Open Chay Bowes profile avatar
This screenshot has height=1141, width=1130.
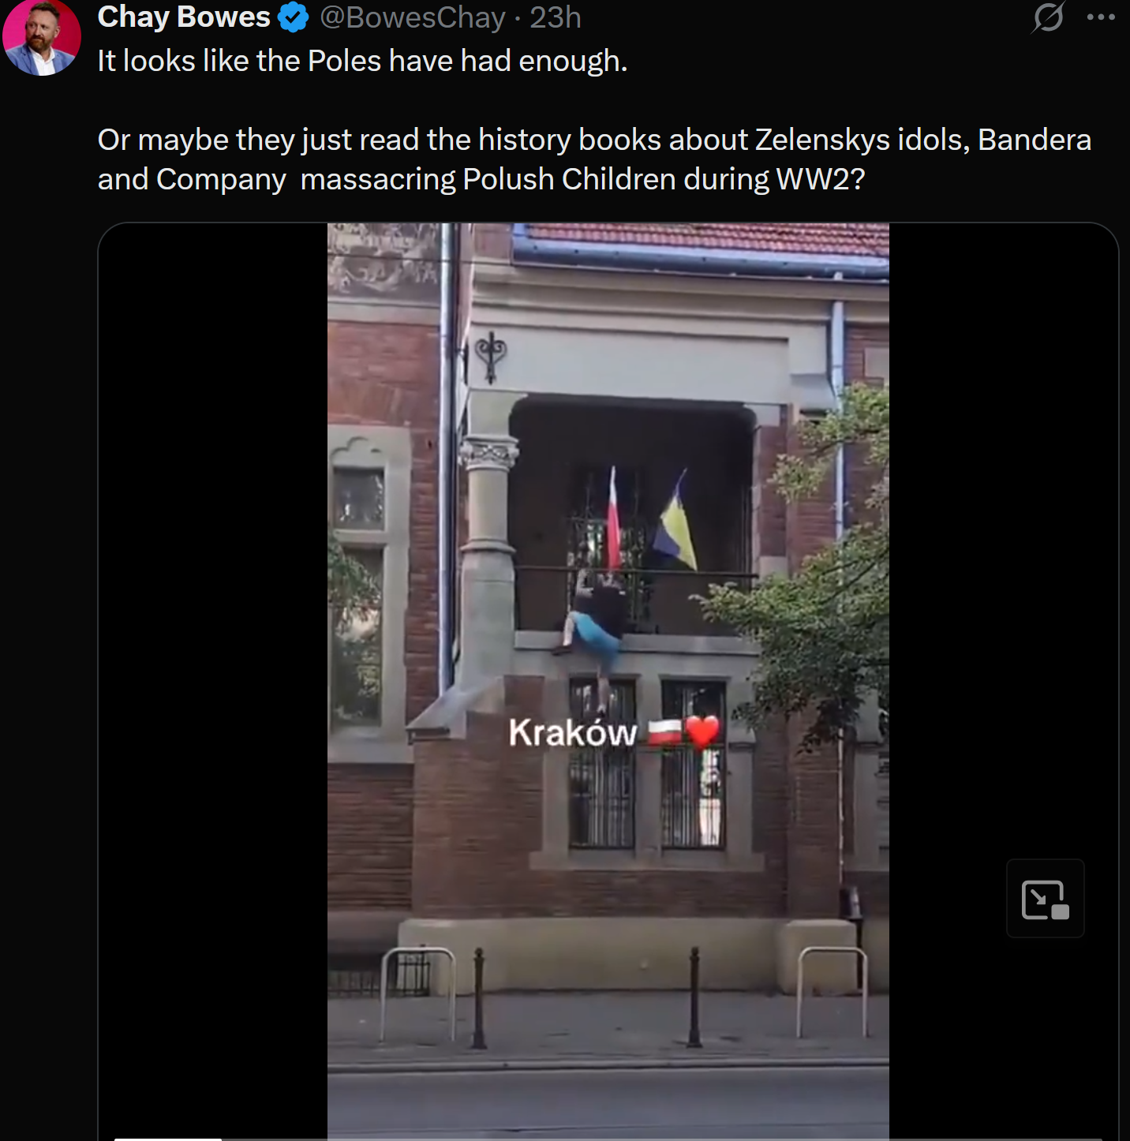[42, 36]
